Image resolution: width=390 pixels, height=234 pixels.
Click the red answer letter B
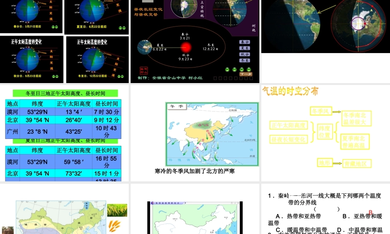(x=370, y=213)
